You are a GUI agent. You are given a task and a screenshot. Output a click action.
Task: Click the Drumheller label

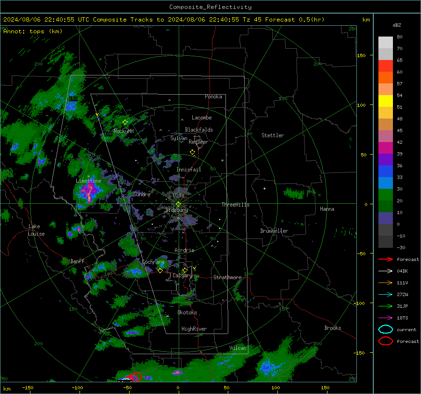[274, 231]
